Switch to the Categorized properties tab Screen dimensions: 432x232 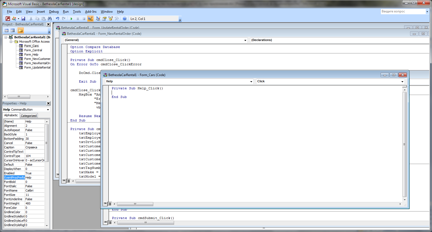pos(29,116)
